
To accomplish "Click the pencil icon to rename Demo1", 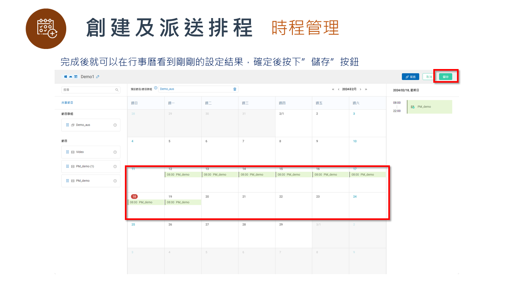I will (98, 76).
